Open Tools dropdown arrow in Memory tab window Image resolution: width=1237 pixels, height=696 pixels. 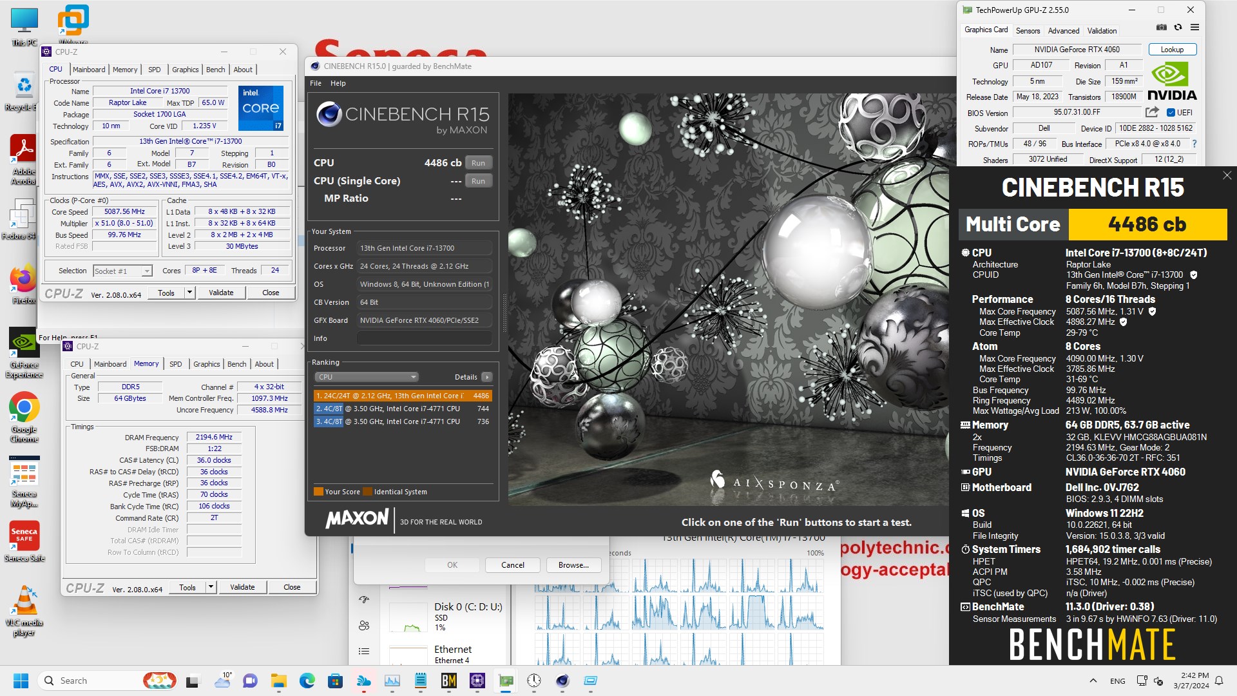[x=211, y=587]
